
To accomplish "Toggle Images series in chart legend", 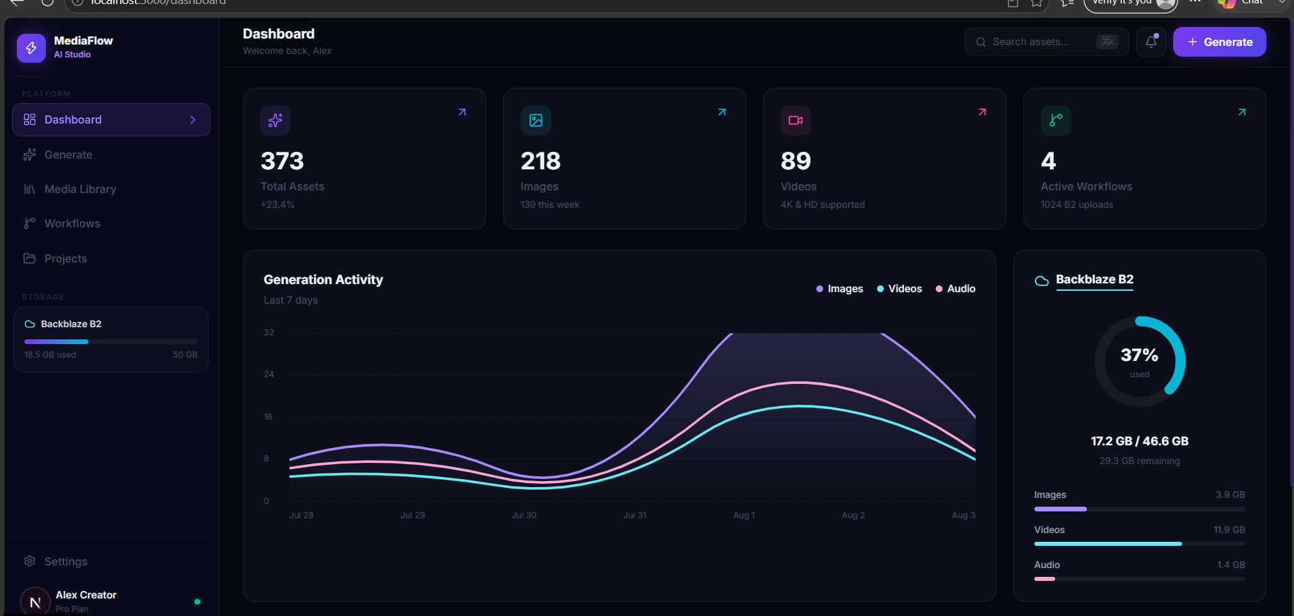I will (839, 289).
